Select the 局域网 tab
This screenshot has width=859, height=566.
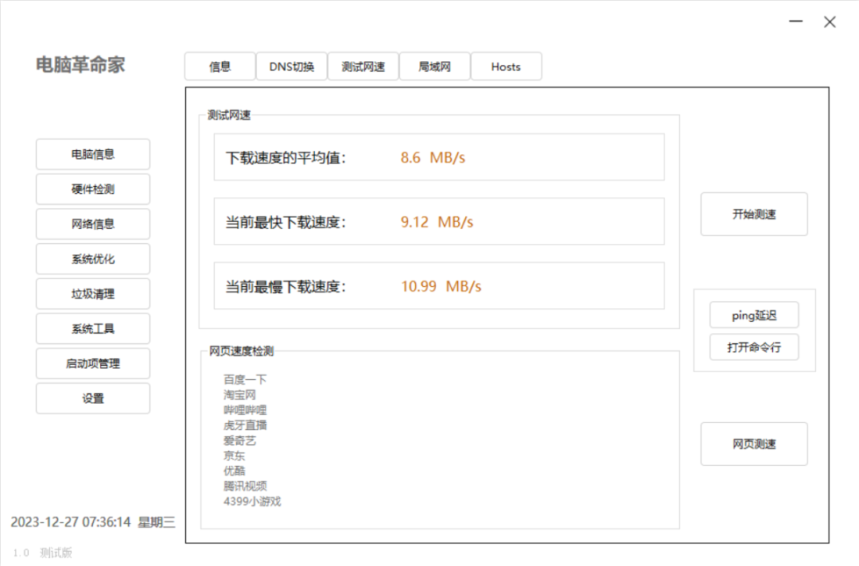(x=435, y=67)
